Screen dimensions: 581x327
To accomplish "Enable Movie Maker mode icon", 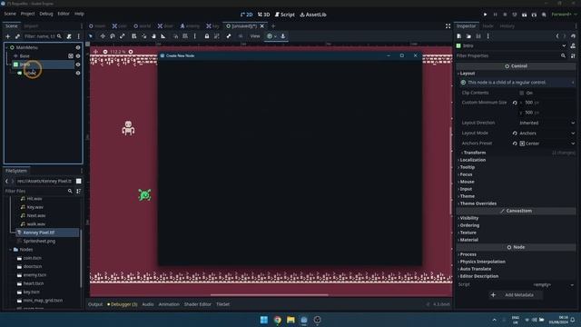I will pos(544,15).
